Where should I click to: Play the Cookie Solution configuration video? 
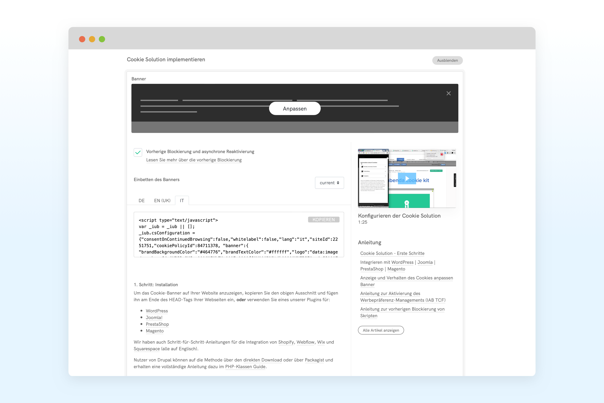[x=407, y=178]
